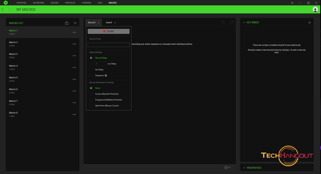Switch to the Hue tab

click(x=100, y=3)
